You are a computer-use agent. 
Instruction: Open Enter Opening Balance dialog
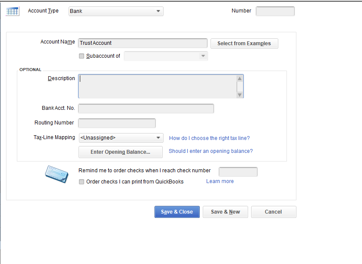pyautogui.click(x=120, y=152)
